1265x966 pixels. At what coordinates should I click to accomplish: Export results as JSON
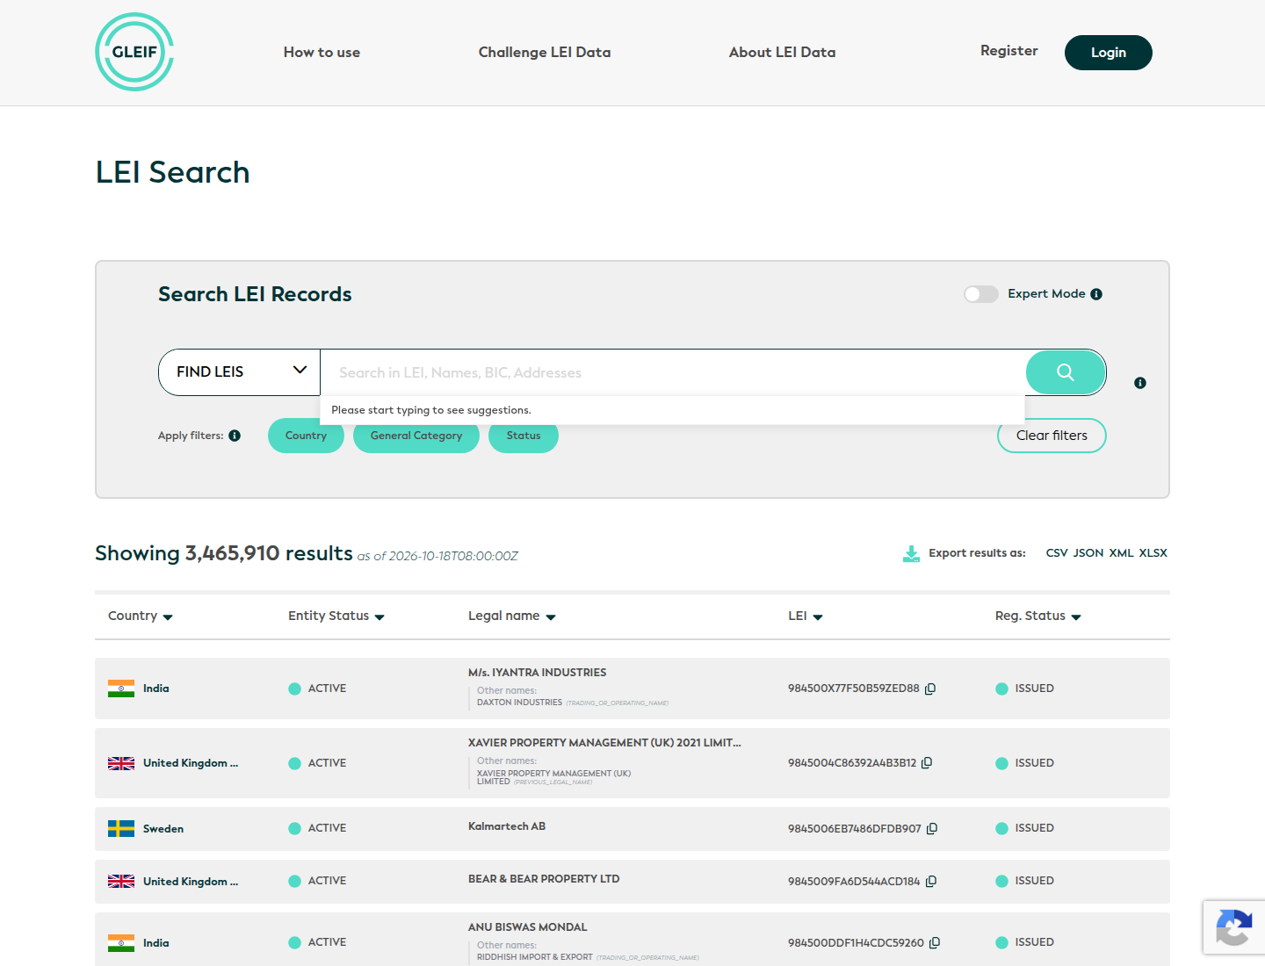(x=1088, y=553)
